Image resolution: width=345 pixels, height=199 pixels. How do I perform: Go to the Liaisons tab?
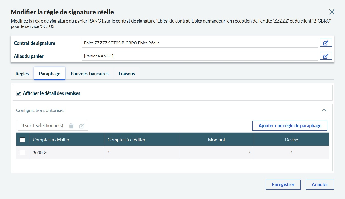tap(127, 74)
